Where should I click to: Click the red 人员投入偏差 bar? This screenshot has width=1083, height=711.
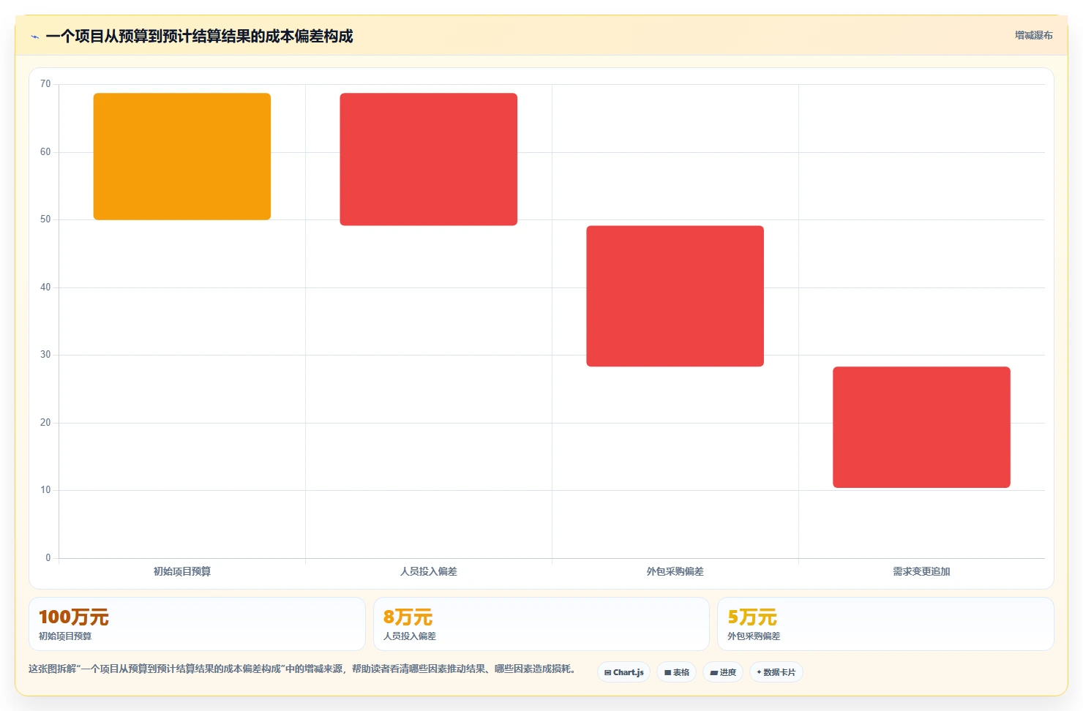point(429,159)
